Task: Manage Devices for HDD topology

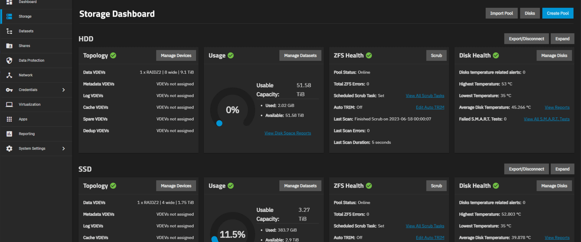Action: [x=176, y=55]
